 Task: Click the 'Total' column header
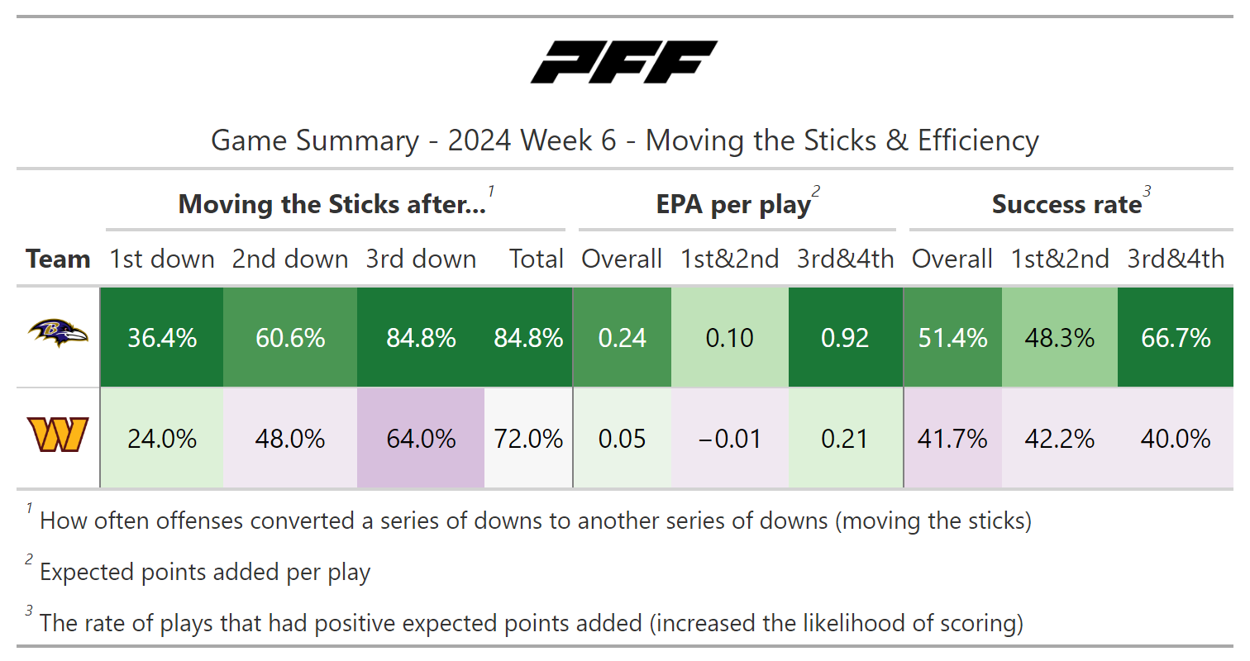coord(536,259)
